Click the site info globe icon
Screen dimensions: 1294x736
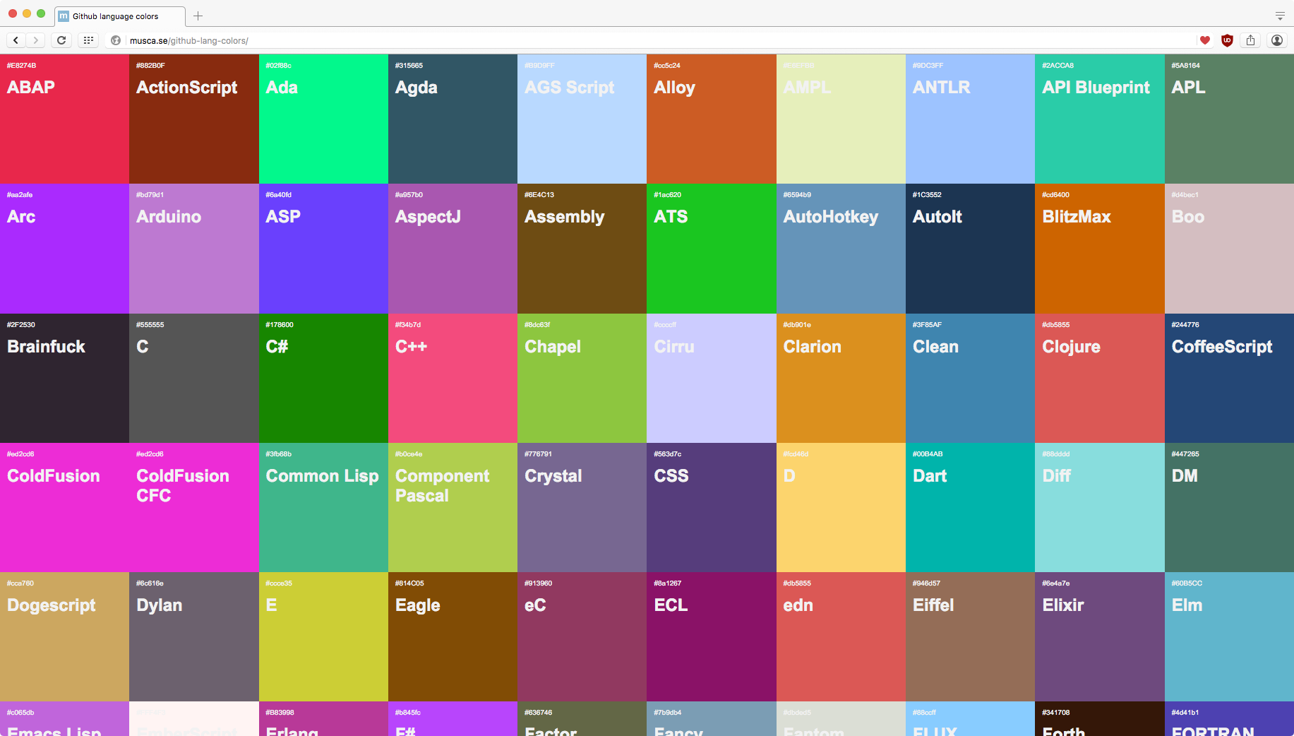(116, 40)
